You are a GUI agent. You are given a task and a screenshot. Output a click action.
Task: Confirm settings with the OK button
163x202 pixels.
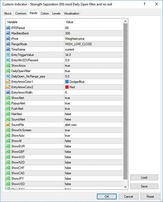click(x=107, y=197)
